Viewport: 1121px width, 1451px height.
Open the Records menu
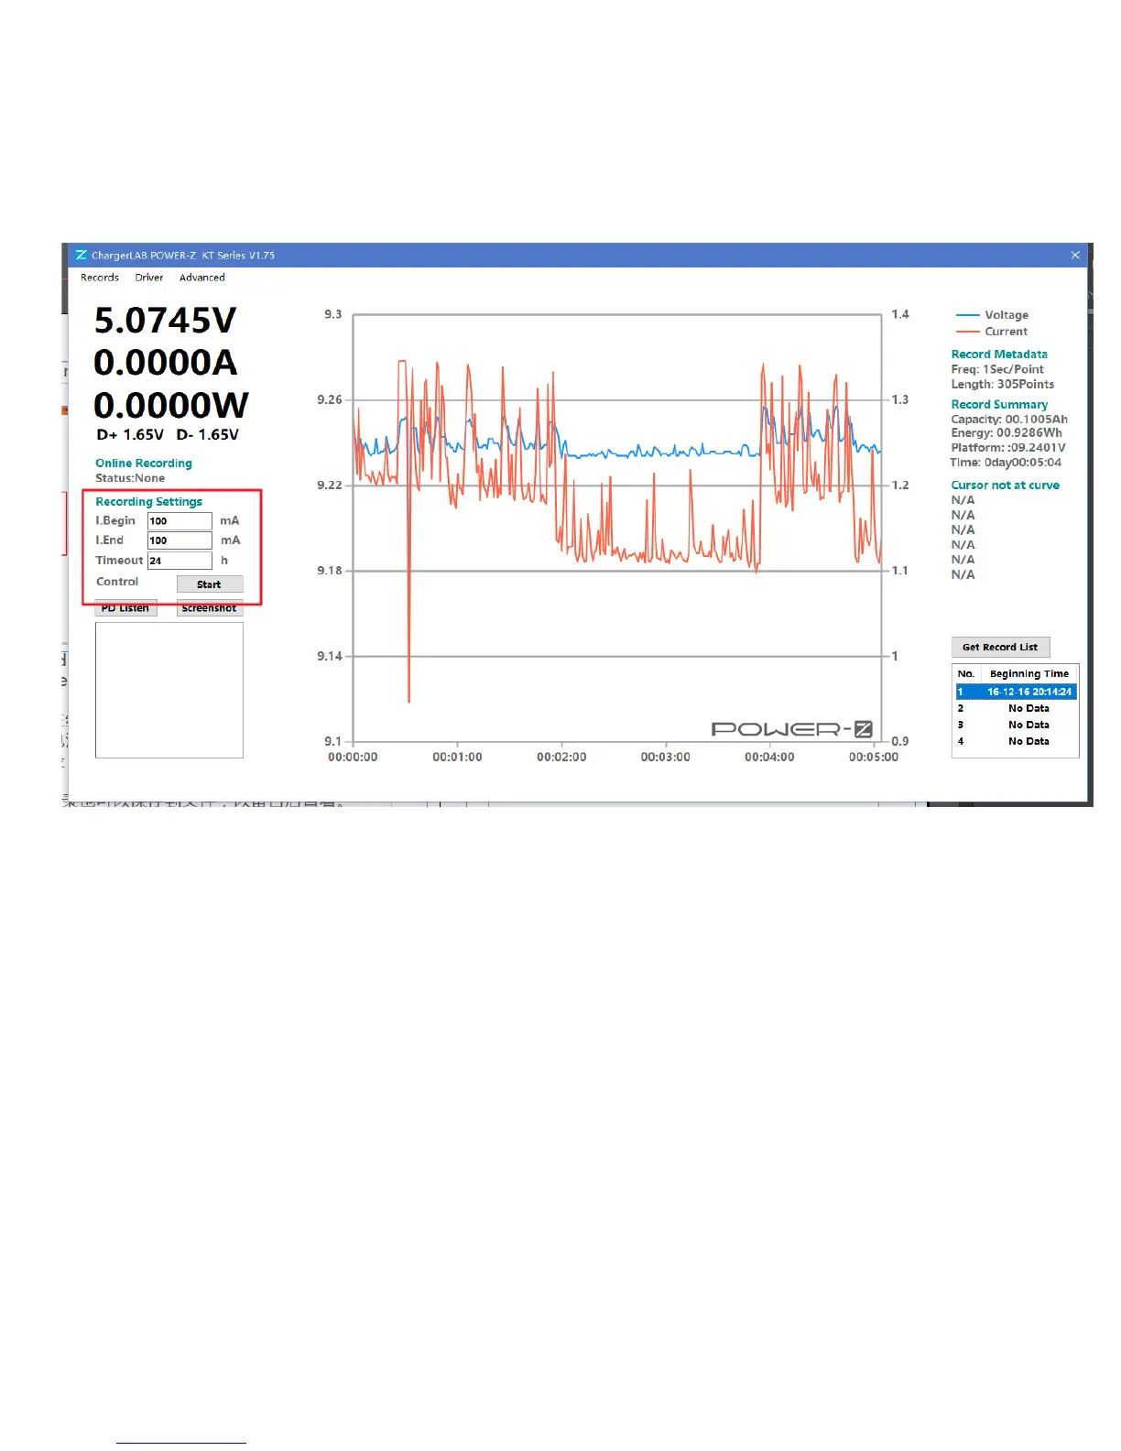point(99,278)
